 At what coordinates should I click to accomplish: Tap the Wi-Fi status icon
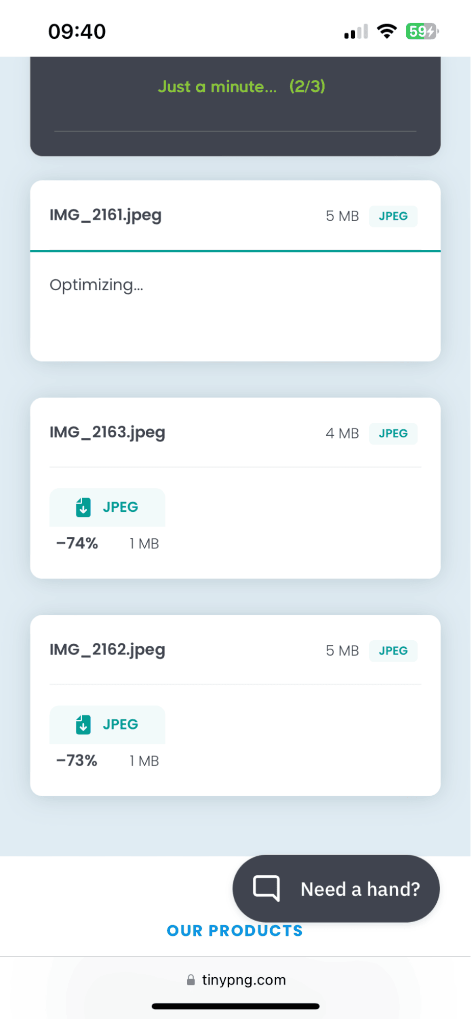click(x=387, y=32)
